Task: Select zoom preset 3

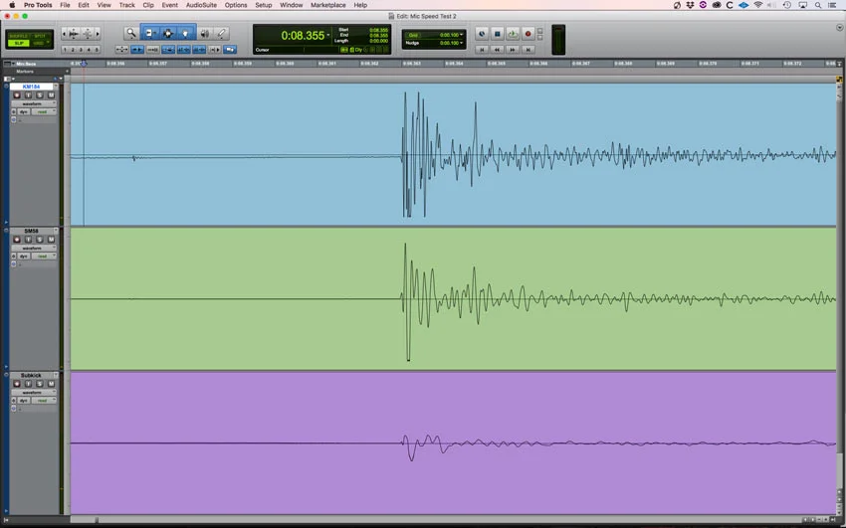Action: point(81,50)
